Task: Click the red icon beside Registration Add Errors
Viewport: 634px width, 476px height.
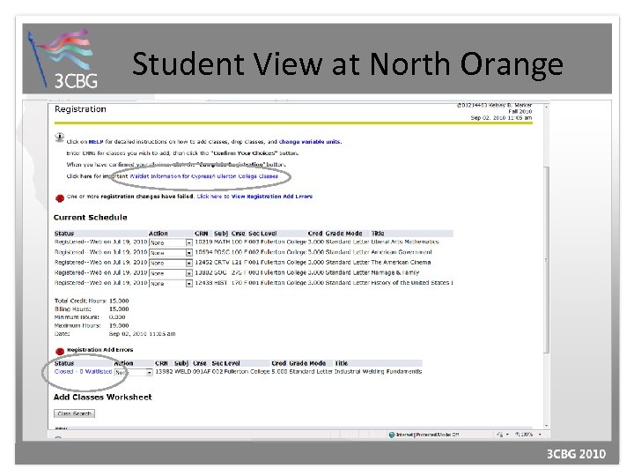Action: click(60, 351)
